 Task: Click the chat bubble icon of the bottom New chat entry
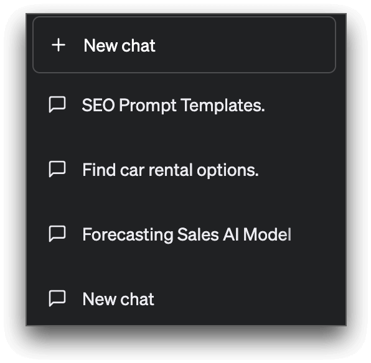click(57, 298)
